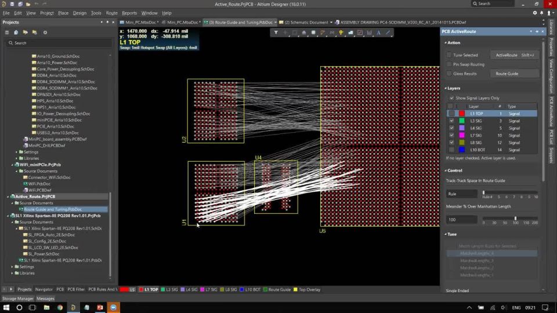Expand the Settings folder under SL1 Xilinx project
Viewport: 557px width, 313px height.
click(12, 267)
